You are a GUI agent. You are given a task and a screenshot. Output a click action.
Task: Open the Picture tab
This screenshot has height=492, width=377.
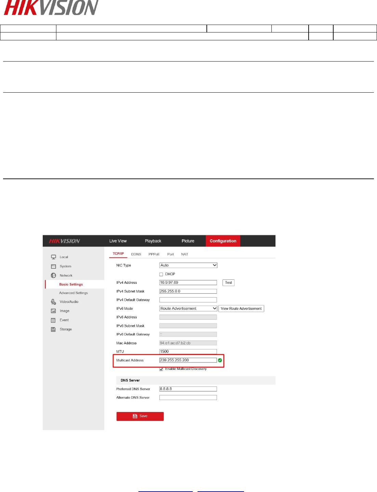[188, 241]
